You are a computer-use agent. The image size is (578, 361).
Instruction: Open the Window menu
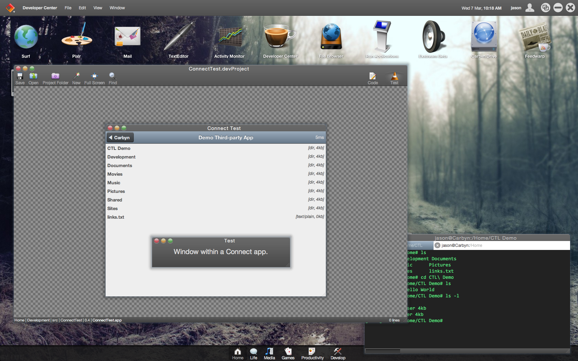pyautogui.click(x=117, y=8)
